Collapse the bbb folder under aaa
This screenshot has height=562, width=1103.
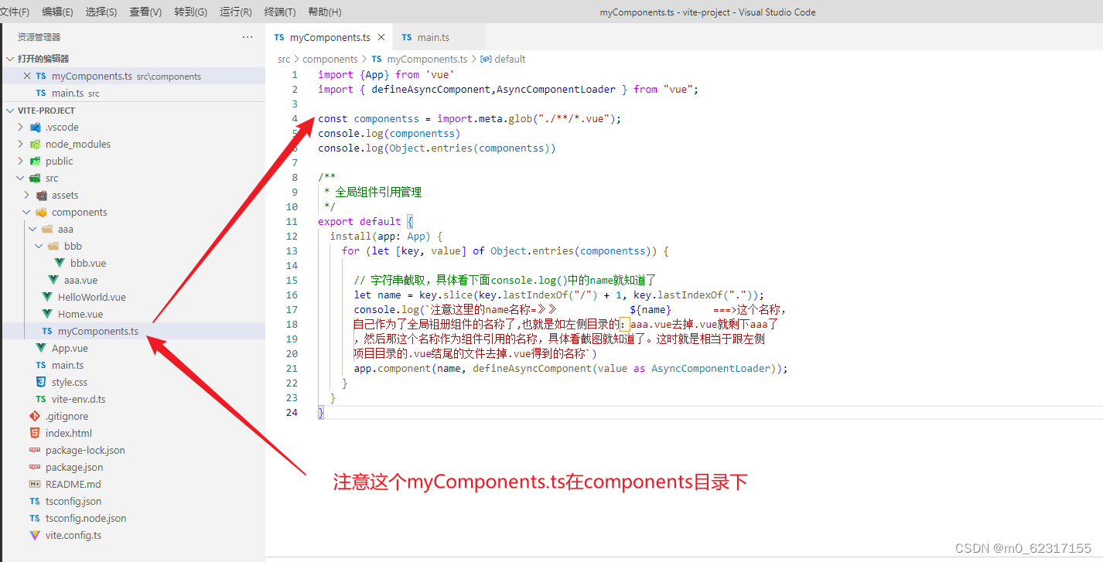point(37,246)
